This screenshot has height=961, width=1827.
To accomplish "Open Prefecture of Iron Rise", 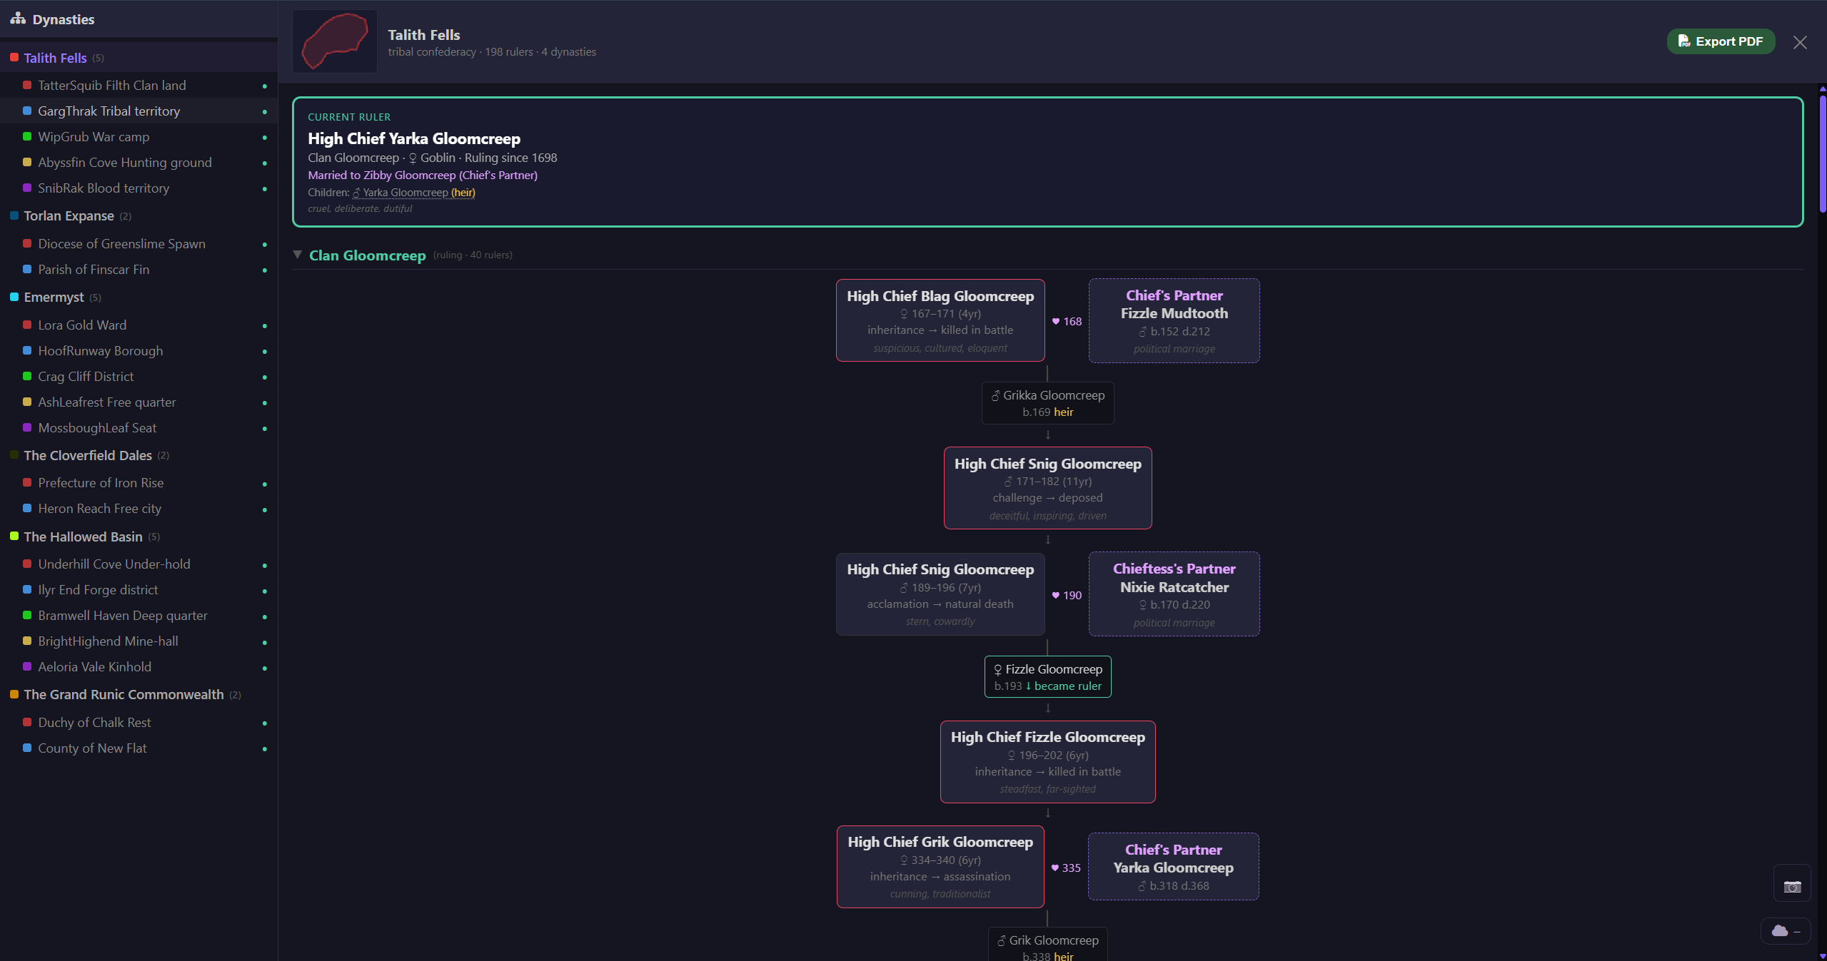I will tap(139, 482).
